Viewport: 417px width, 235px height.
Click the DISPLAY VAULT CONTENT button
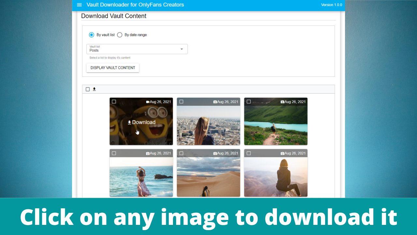click(112, 68)
